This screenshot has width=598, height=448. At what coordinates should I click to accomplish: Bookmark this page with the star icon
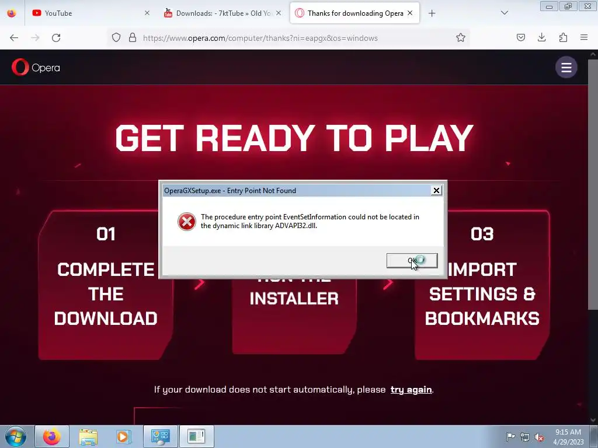461,38
